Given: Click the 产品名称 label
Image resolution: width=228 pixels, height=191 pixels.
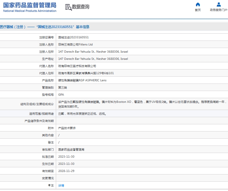Looking at the screenshot, I should click(48, 80).
